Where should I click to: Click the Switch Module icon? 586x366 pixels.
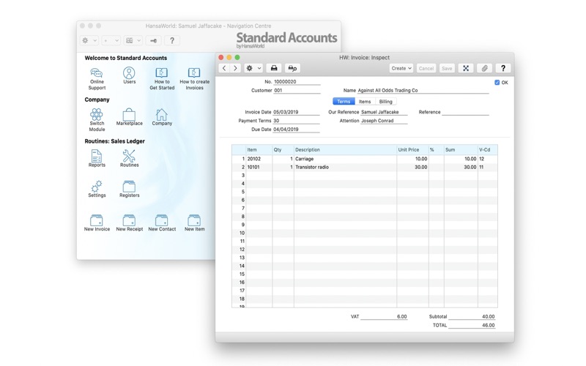pos(97,120)
